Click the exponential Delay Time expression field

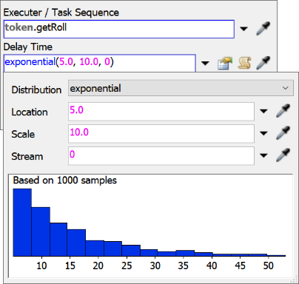tap(100, 63)
